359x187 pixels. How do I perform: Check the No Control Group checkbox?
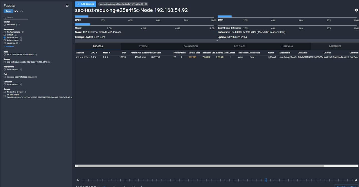(x=5, y=92)
